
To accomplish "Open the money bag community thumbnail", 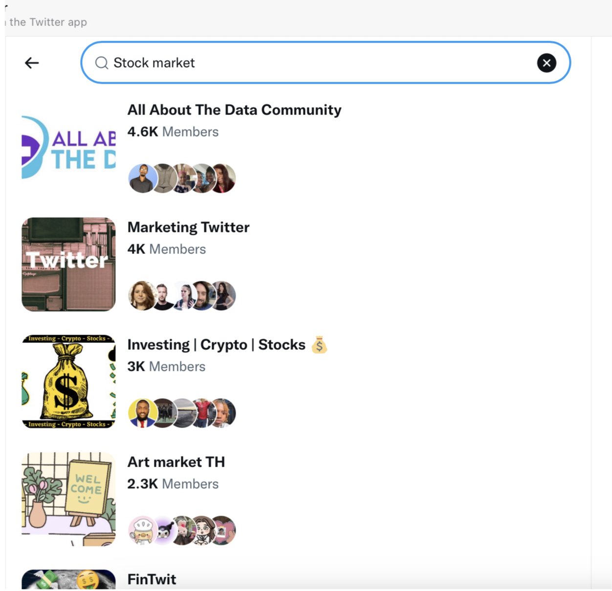I will [x=68, y=382].
